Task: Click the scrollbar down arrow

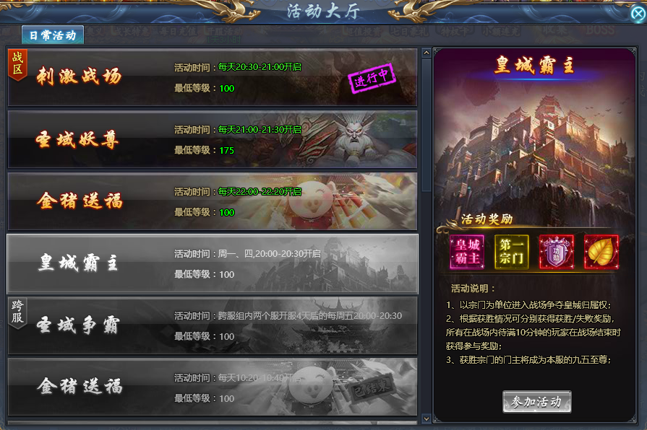Action: [427, 418]
